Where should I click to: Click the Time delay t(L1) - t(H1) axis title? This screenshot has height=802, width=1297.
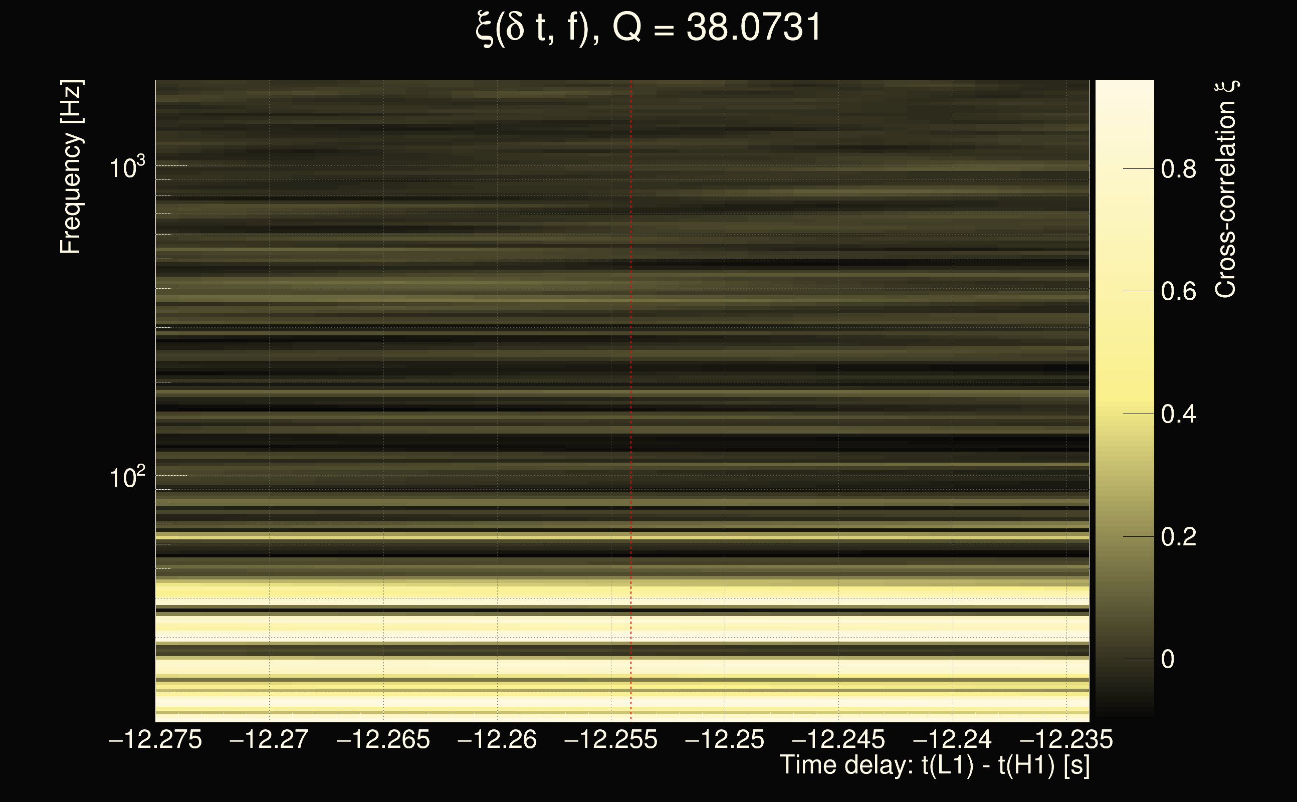click(x=934, y=765)
